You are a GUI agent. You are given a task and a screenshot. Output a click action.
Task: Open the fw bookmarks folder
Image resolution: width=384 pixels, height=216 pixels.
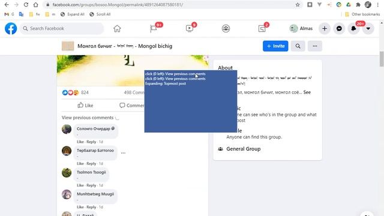tap(34, 14)
